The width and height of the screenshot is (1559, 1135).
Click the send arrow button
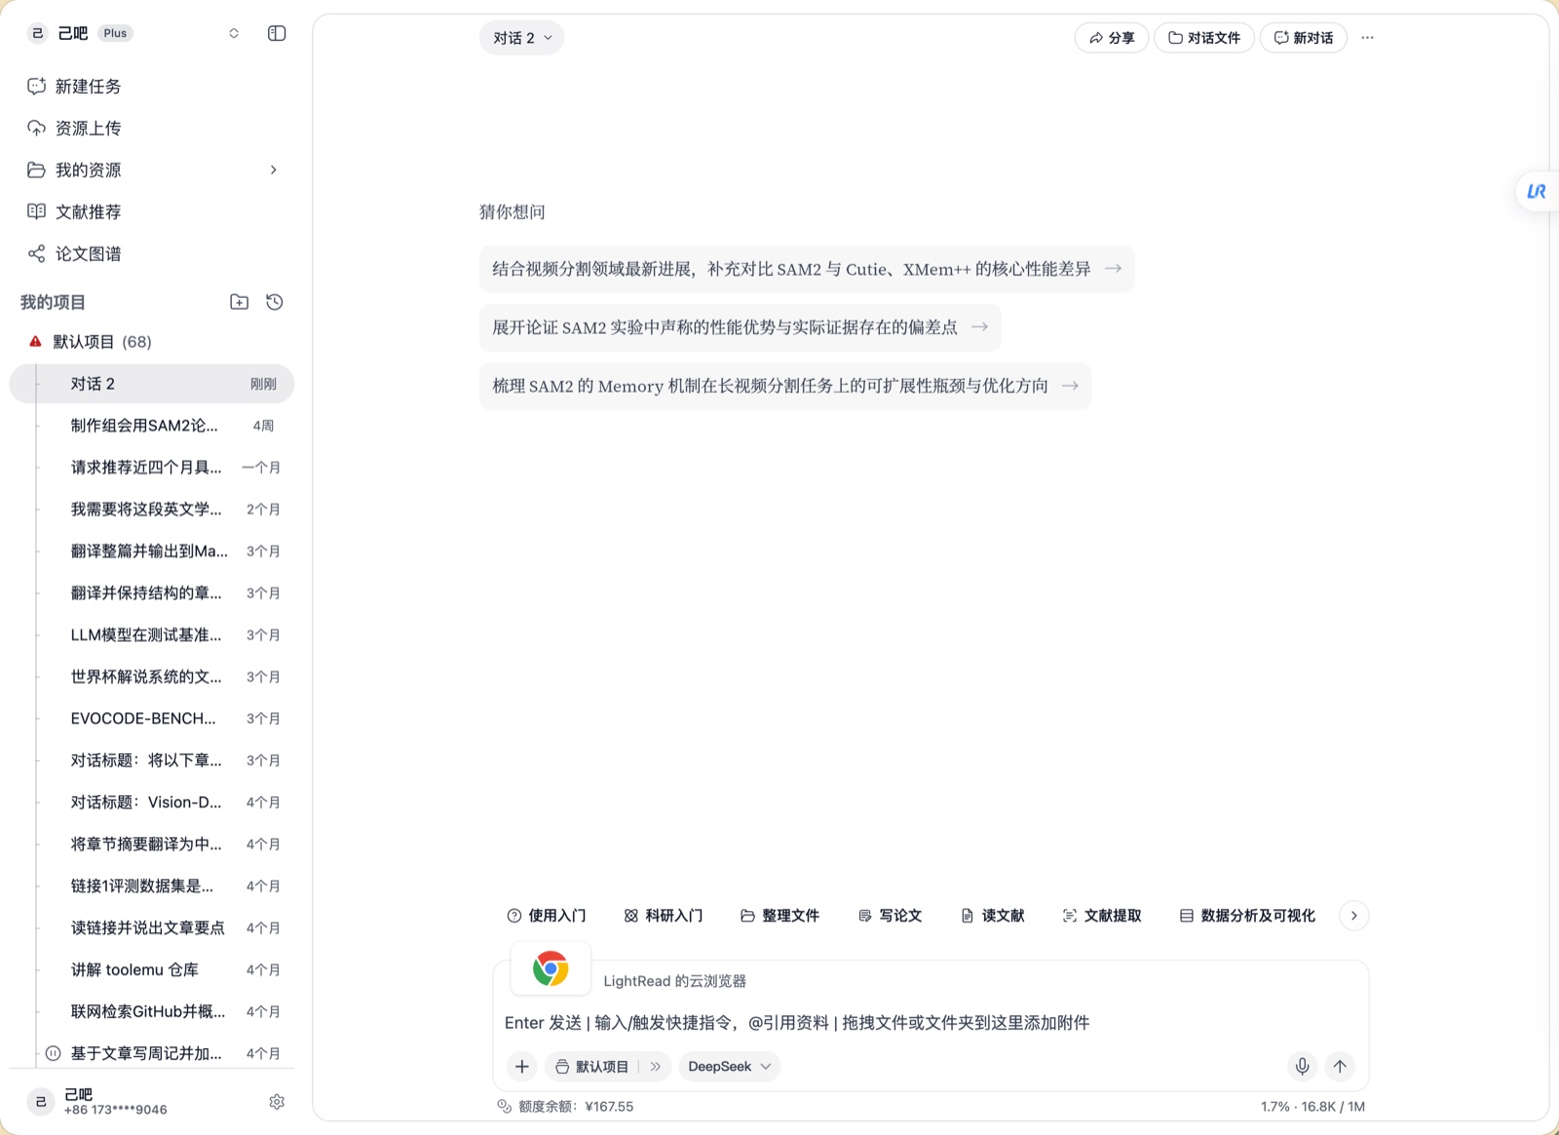coord(1340,1066)
